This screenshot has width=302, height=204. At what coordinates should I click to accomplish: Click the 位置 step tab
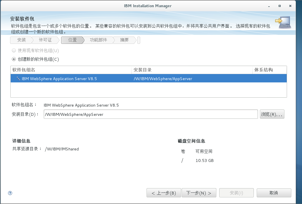click(72, 40)
